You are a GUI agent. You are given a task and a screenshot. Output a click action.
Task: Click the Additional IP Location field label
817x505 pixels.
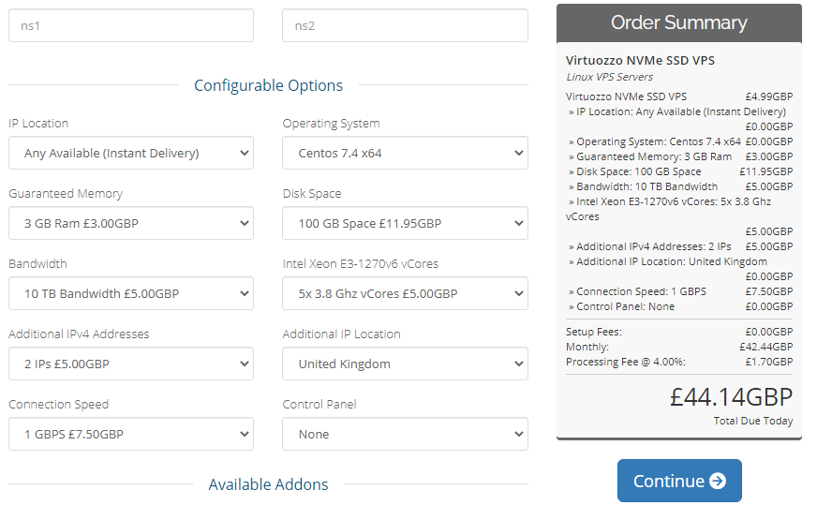(x=341, y=334)
